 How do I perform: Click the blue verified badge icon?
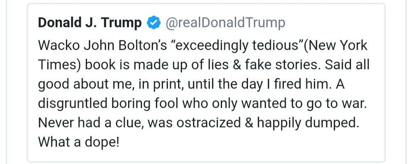[152, 23]
